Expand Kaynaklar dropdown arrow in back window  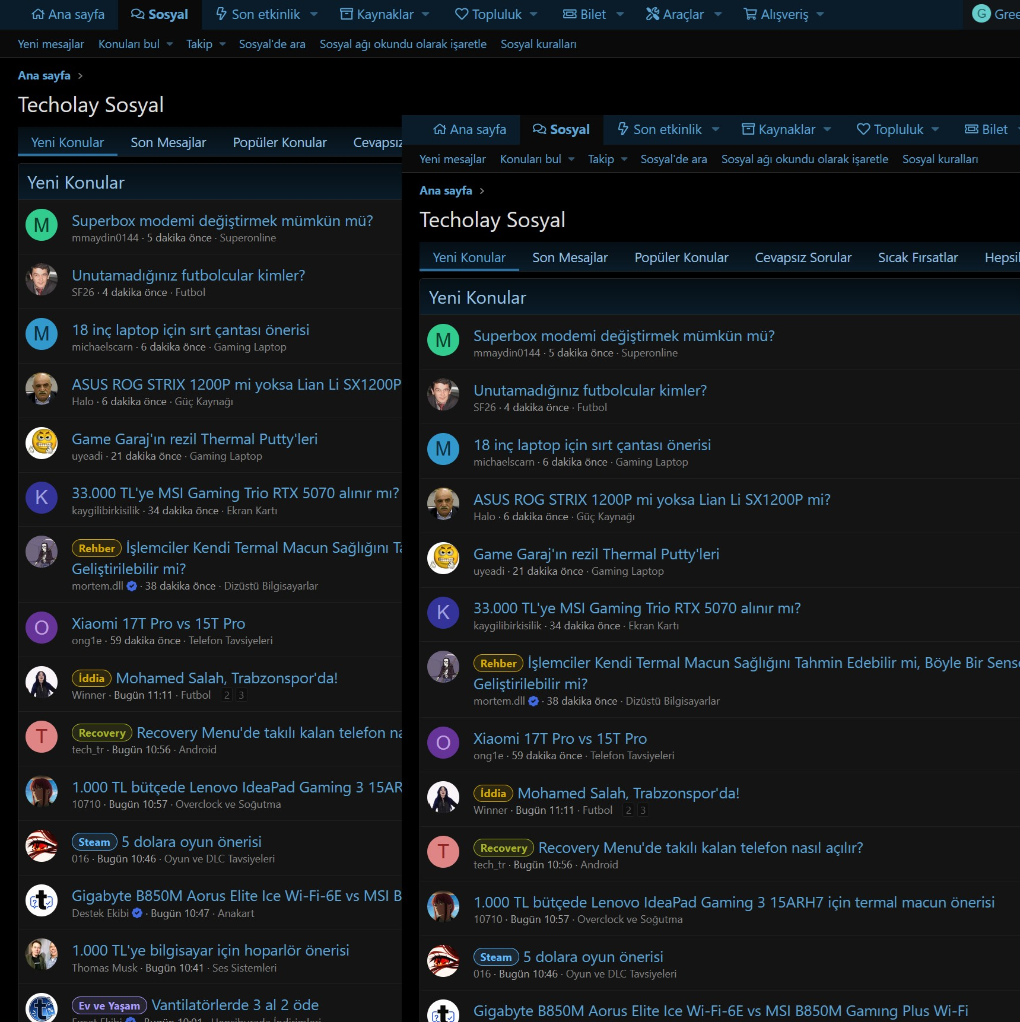[x=425, y=14]
